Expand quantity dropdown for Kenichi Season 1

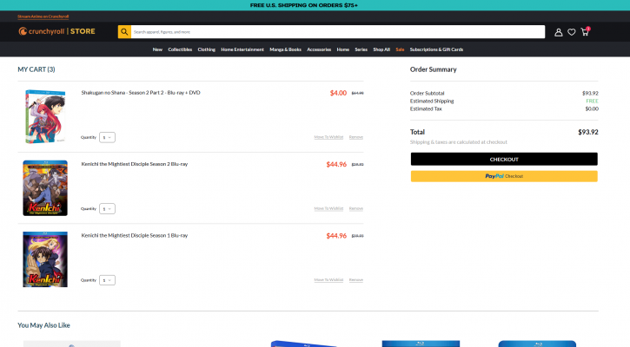point(108,279)
